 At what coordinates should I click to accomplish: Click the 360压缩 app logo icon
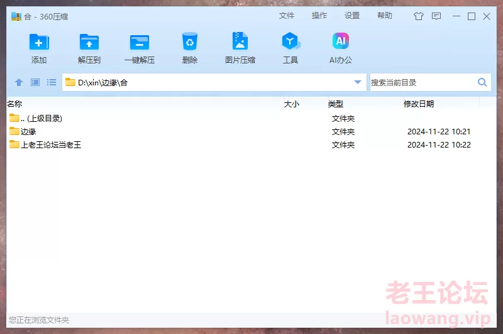(16, 16)
